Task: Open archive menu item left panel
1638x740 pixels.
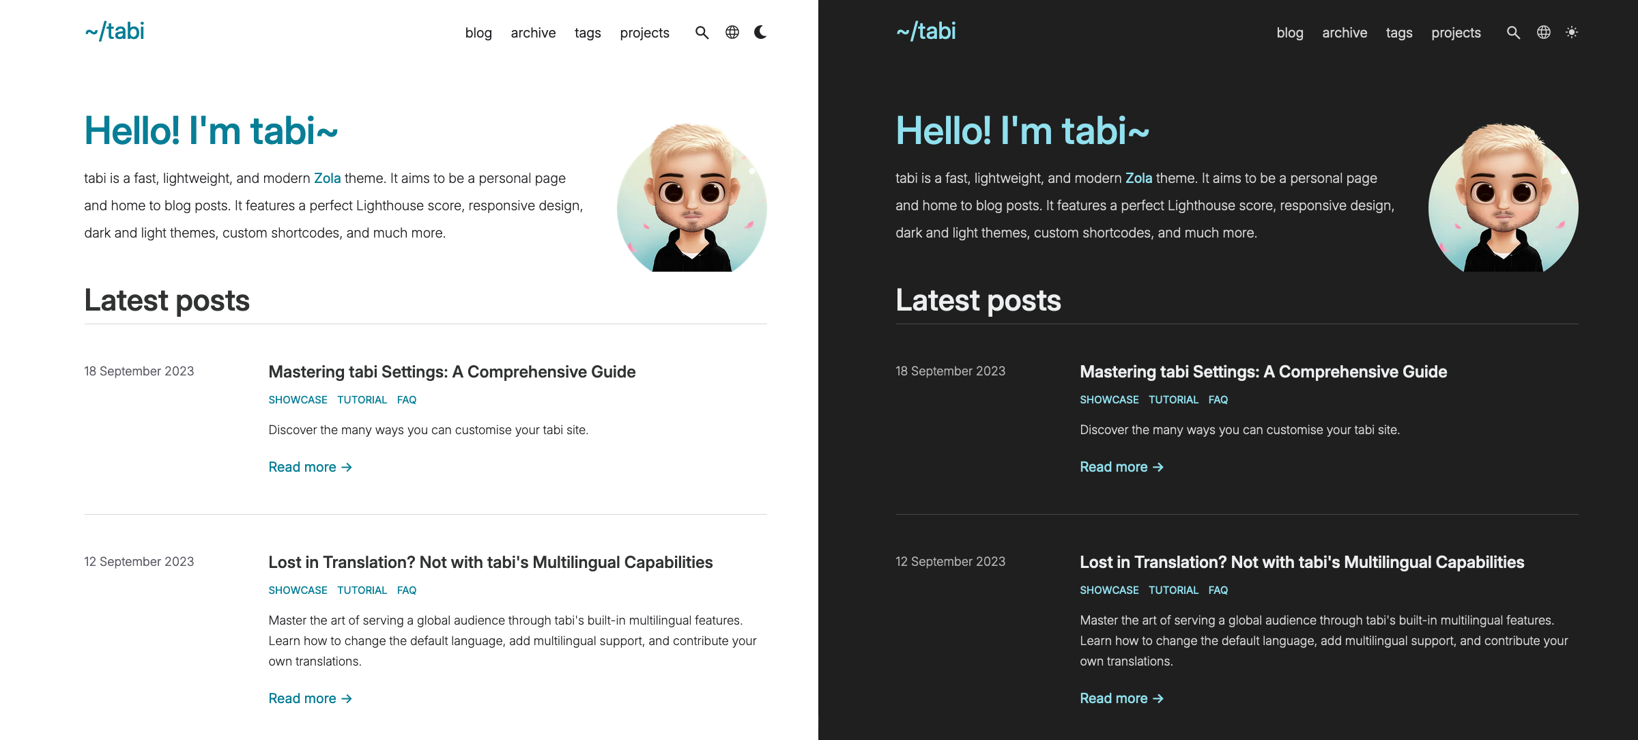Action: [x=533, y=31]
